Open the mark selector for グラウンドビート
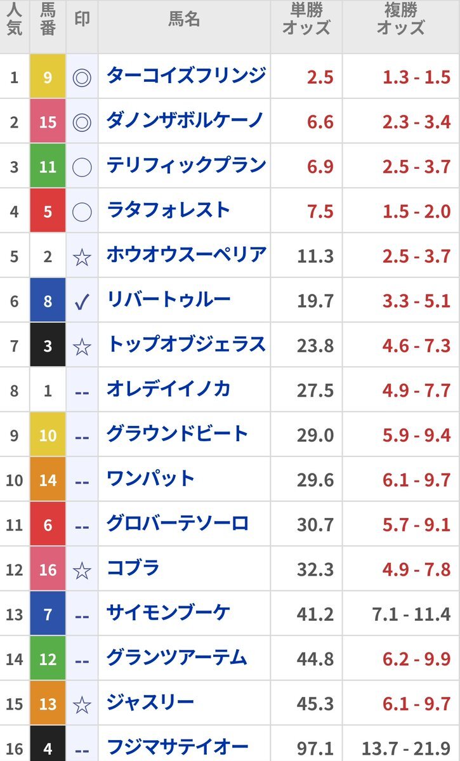The width and height of the screenshot is (460, 761). [82, 436]
